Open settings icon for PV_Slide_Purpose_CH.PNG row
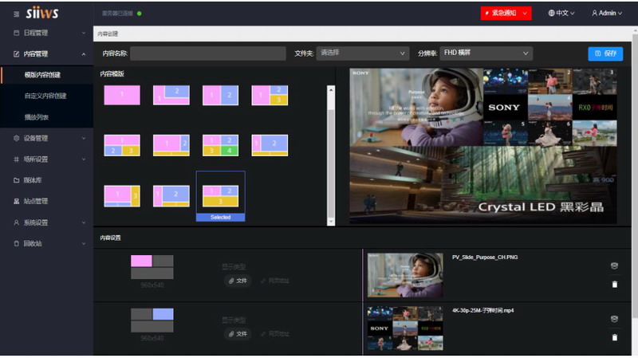 point(614,266)
